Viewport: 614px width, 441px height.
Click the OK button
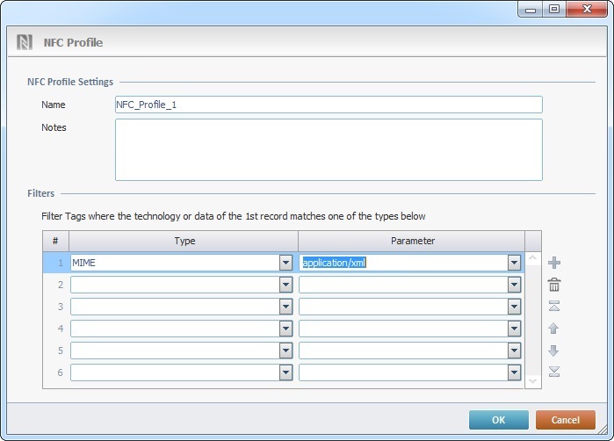coord(498,420)
